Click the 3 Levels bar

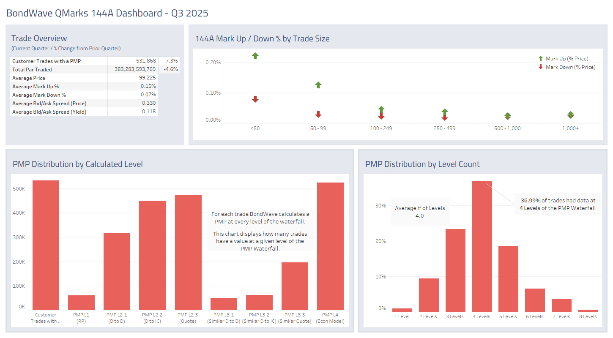pyautogui.click(x=455, y=270)
